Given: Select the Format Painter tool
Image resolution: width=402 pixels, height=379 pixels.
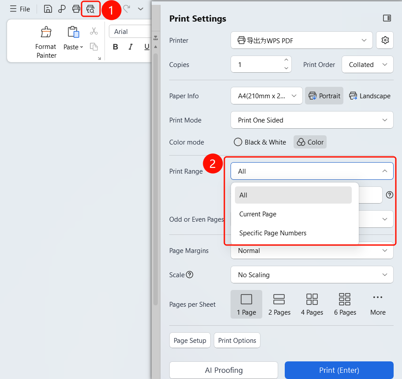Looking at the screenshot, I should coord(46,43).
